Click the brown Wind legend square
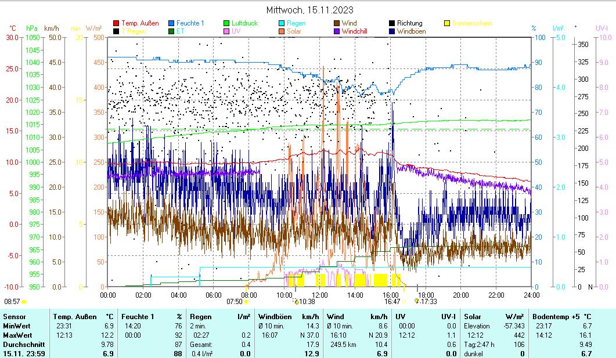 tap(337, 24)
